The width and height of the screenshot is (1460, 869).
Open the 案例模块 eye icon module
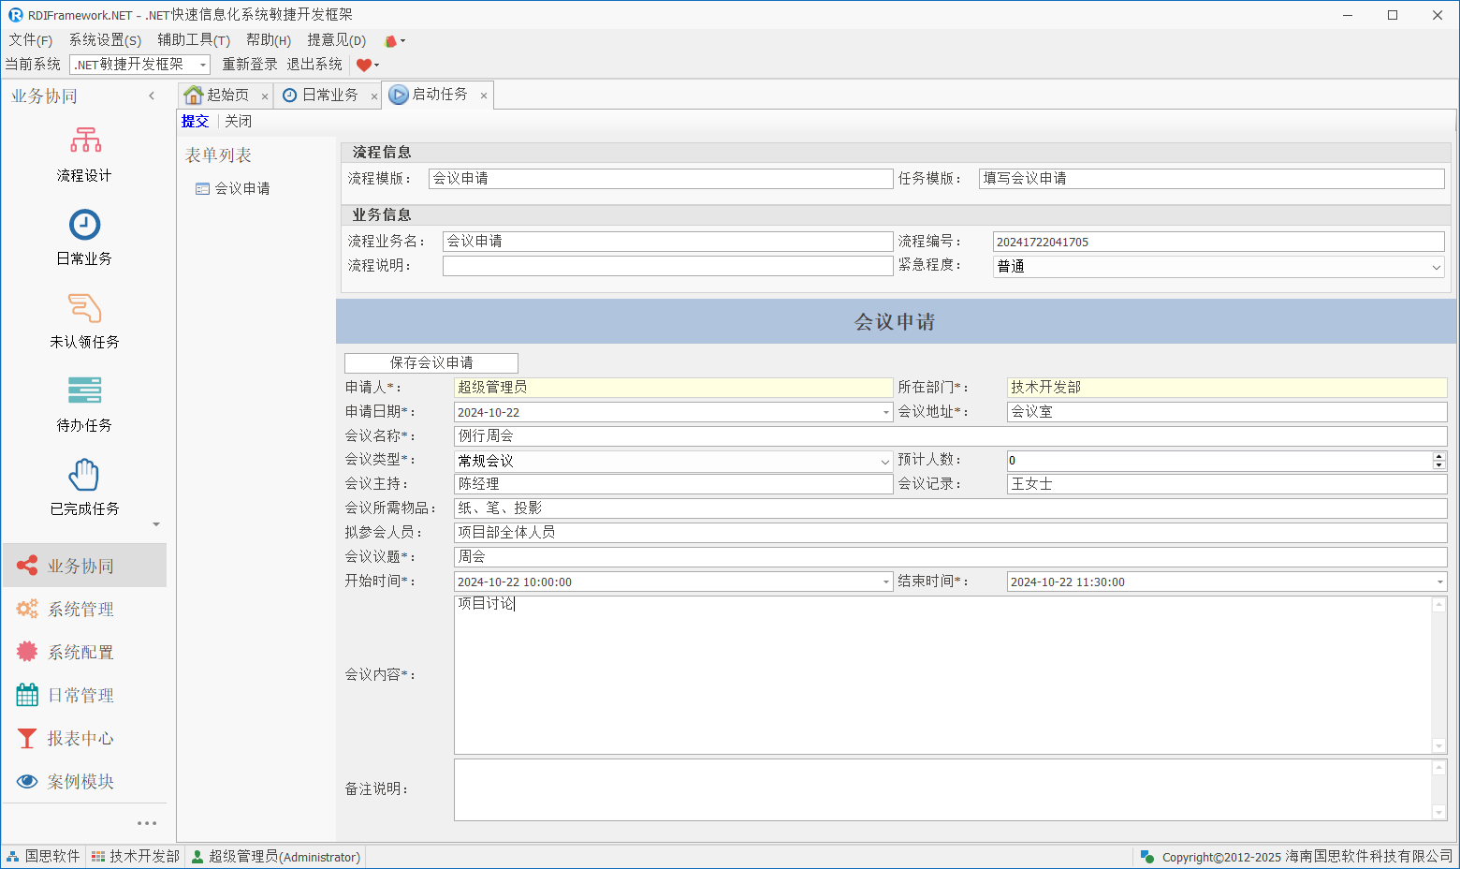point(27,781)
